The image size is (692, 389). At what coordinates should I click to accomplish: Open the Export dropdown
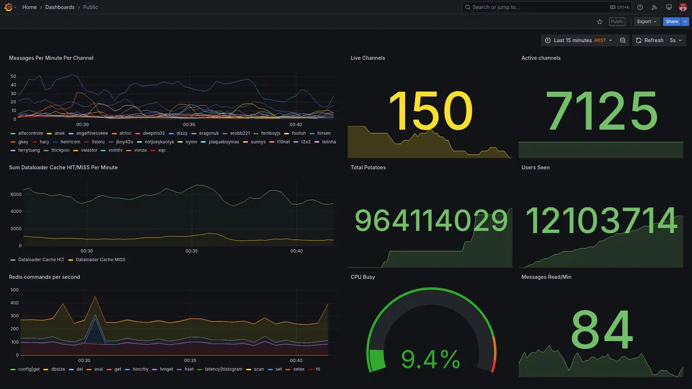tap(647, 22)
